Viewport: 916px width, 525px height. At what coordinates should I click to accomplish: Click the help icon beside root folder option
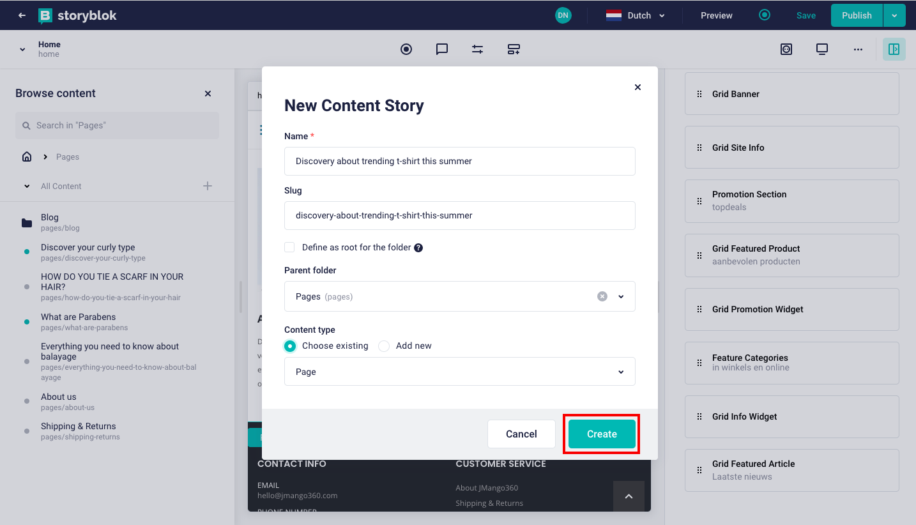point(418,248)
